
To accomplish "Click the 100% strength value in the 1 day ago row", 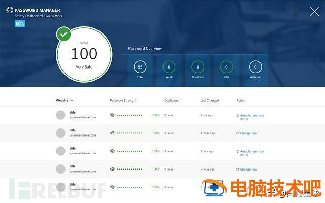I will pos(156,115).
